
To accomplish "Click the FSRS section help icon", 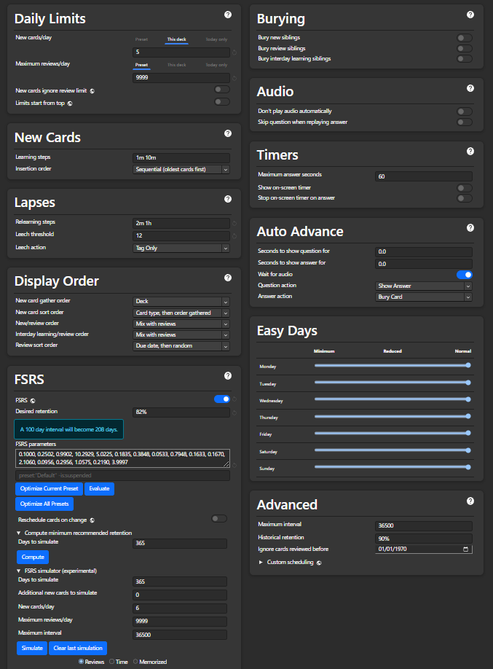I will pyautogui.click(x=228, y=375).
